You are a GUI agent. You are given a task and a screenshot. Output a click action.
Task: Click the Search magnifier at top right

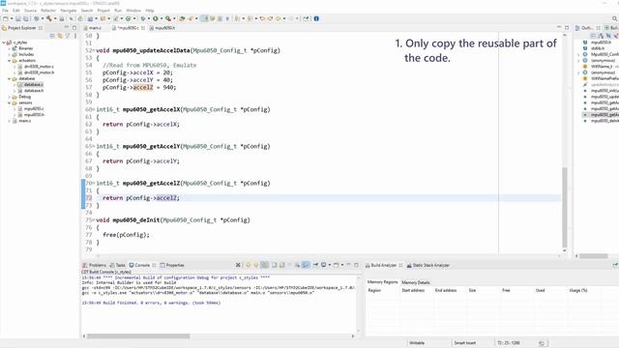[x=615, y=18]
